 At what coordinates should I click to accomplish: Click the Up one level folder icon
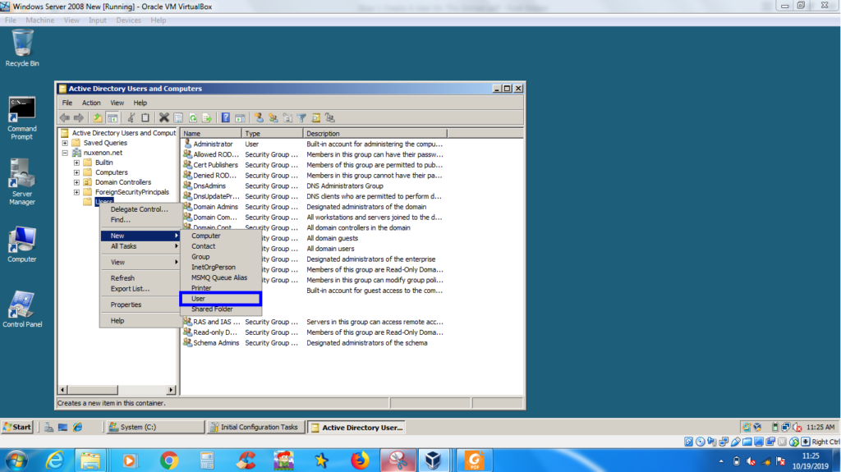(x=98, y=118)
